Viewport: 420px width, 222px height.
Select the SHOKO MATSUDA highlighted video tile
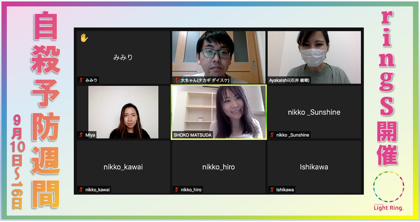pyautogui.click(x=219, y=112)
